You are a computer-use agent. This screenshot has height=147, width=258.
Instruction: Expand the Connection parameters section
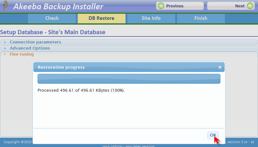tap(129, 42)
